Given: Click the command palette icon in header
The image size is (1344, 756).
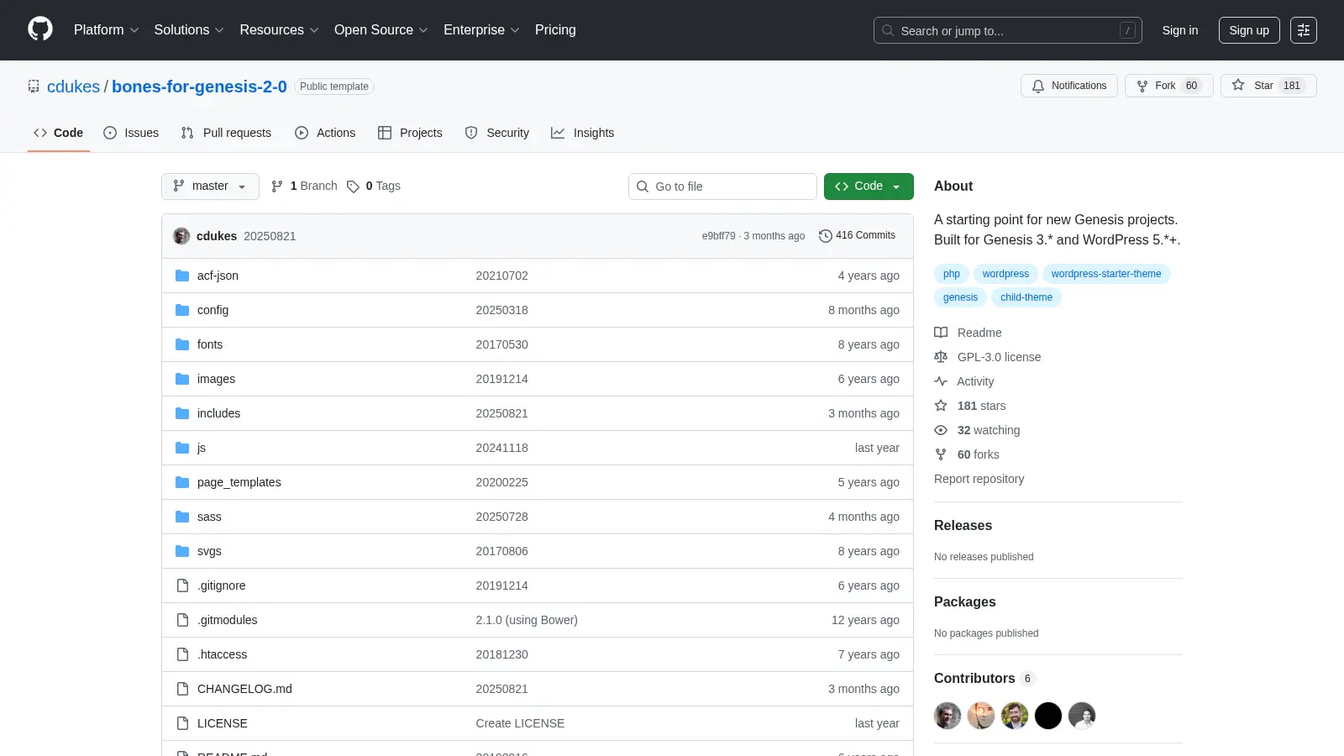Looking at the screenshot, I should 1304,30.
